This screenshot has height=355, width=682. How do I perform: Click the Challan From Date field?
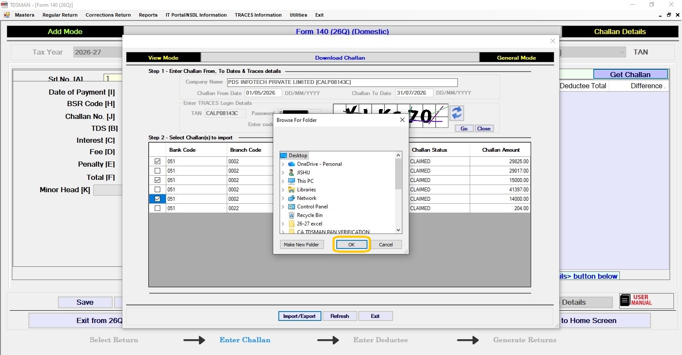tap(263, 93)
